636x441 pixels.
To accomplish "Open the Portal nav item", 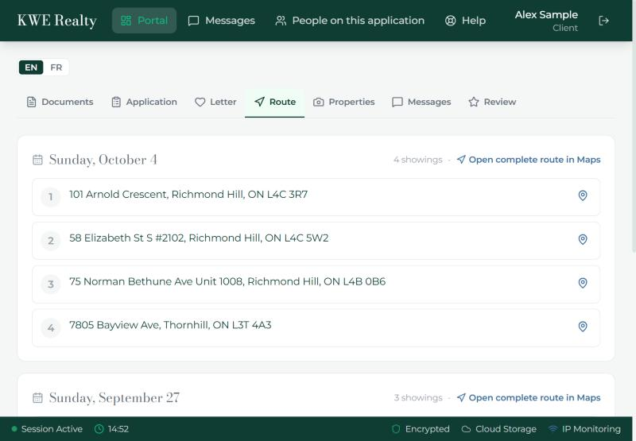I will click(144, 21).
